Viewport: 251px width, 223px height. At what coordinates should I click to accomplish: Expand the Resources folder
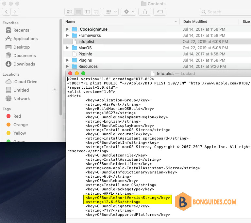coord(67,66)
